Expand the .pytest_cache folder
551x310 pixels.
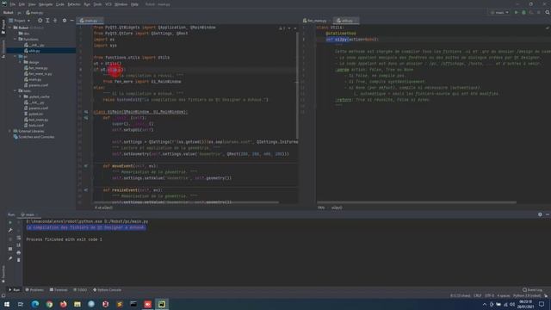[21, 96]
